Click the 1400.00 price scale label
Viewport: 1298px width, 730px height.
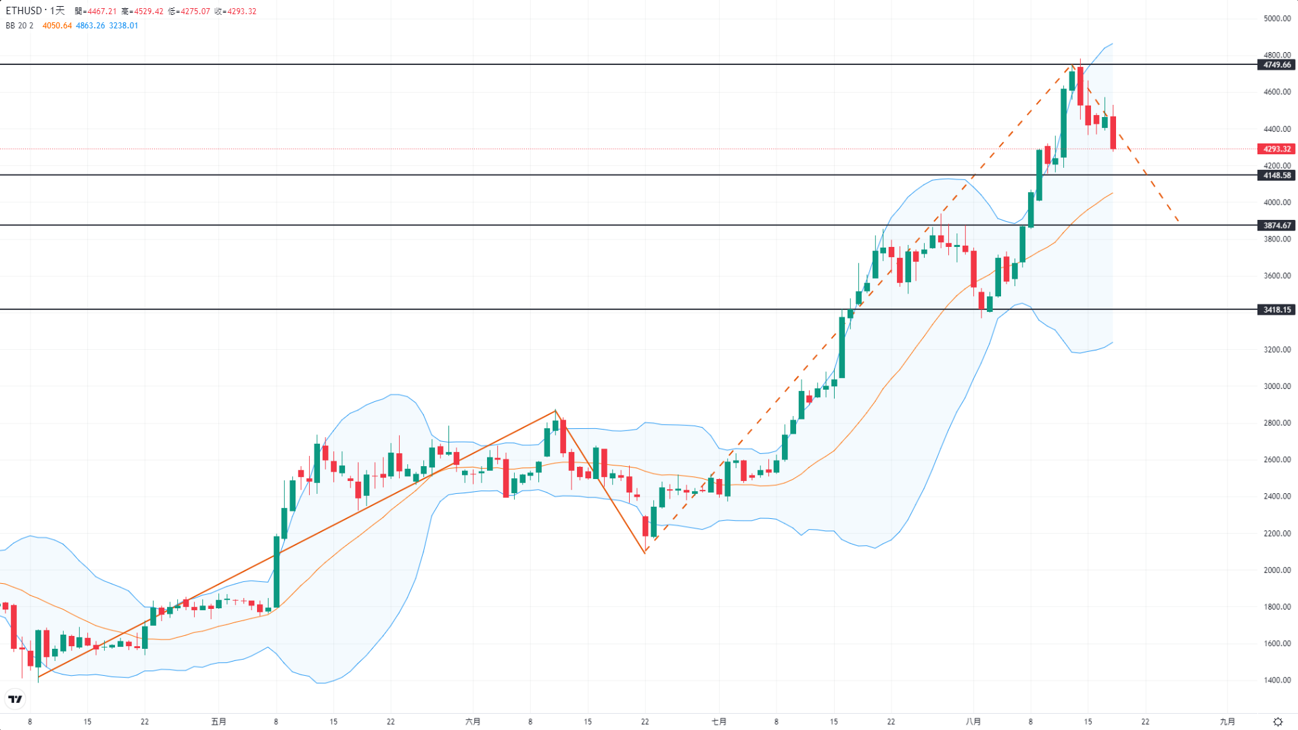click(x=1276, y=680)
